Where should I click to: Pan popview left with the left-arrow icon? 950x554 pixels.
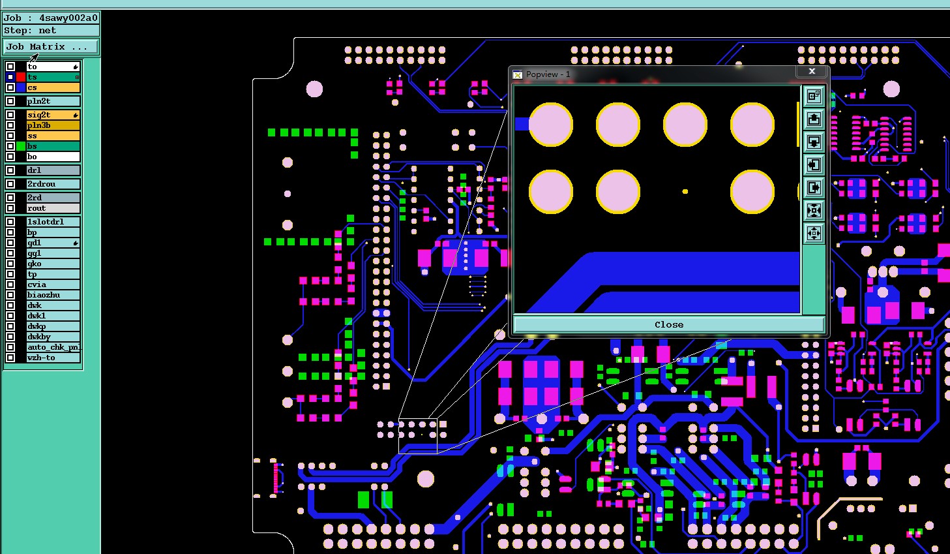(x=814, y=165)
